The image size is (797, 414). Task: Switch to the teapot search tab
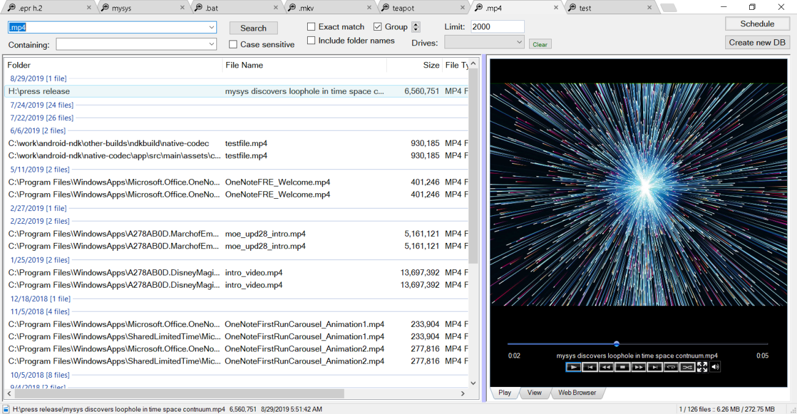point(403,8)
